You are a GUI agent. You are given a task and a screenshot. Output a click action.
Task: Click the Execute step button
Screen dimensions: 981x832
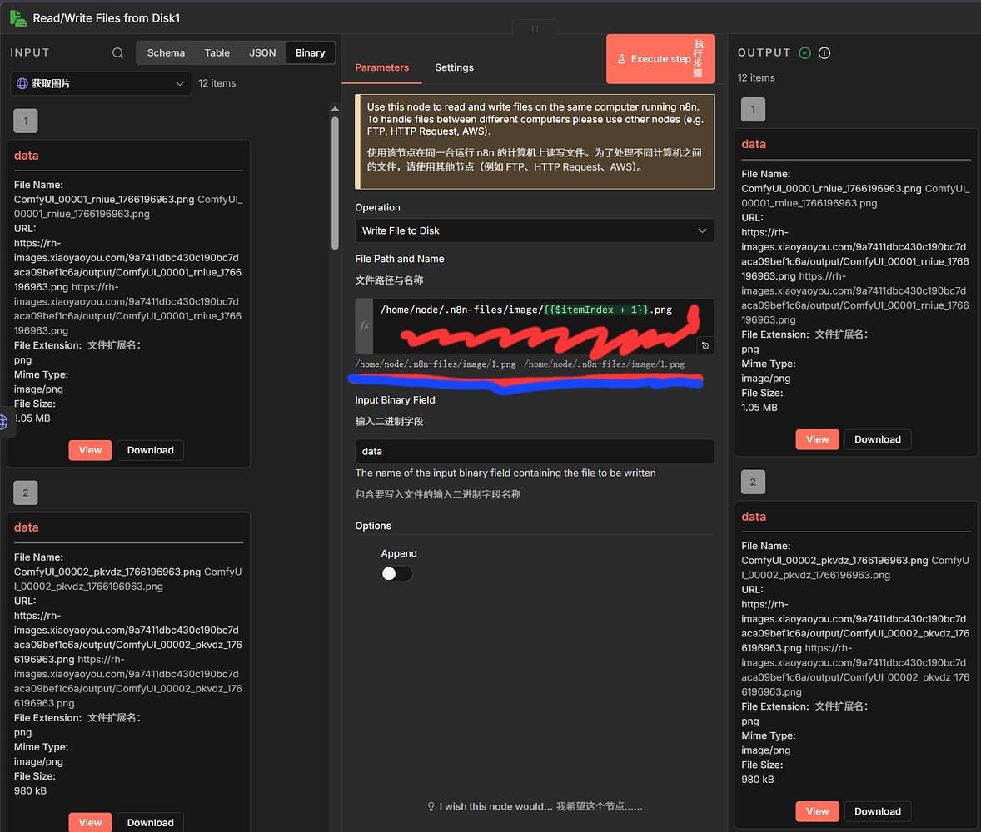pos(660,59)
